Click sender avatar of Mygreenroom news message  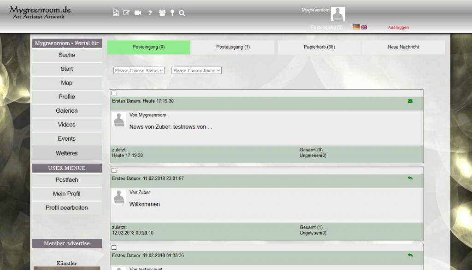pos(119,120)
